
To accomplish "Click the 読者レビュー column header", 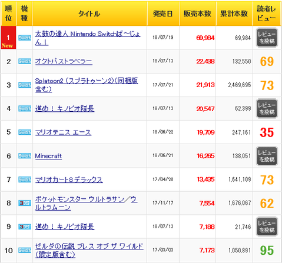I will pyautogui.click(x=267, y=14).
